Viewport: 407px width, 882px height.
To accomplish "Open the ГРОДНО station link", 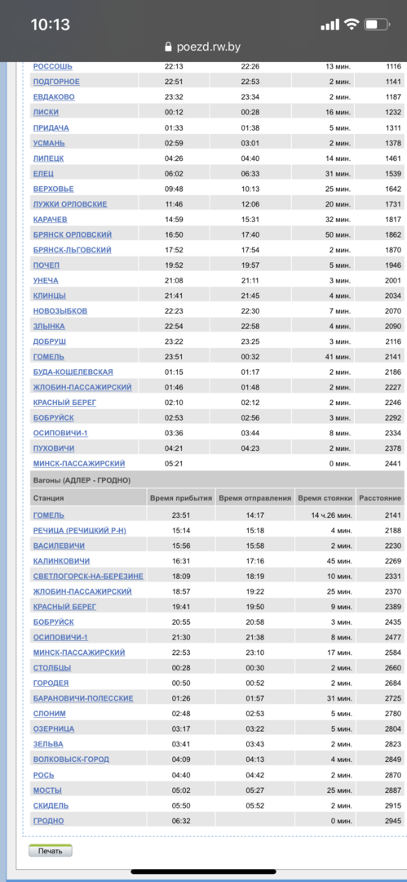I will [48, 821].
